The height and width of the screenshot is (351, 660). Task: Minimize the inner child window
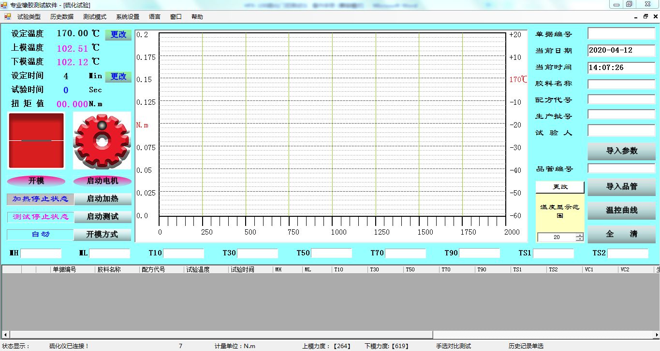pyautogui.click(x=636, y=16)
